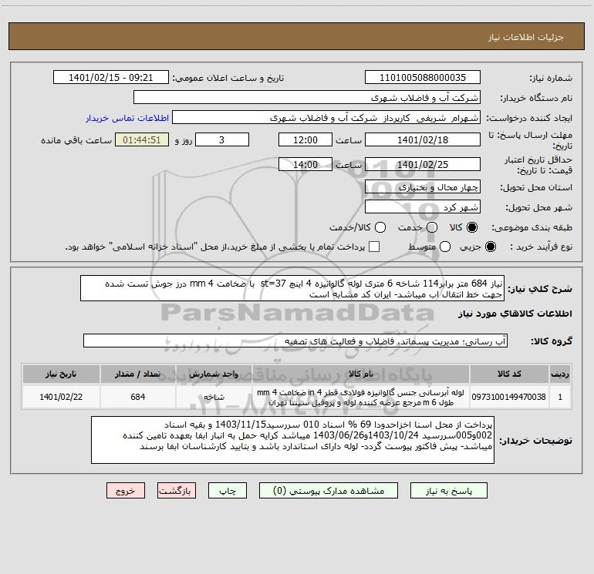This screenshot has height=574, width=594.
Task: Click item code 0973100149470038 cell
Action: [509, 397]
